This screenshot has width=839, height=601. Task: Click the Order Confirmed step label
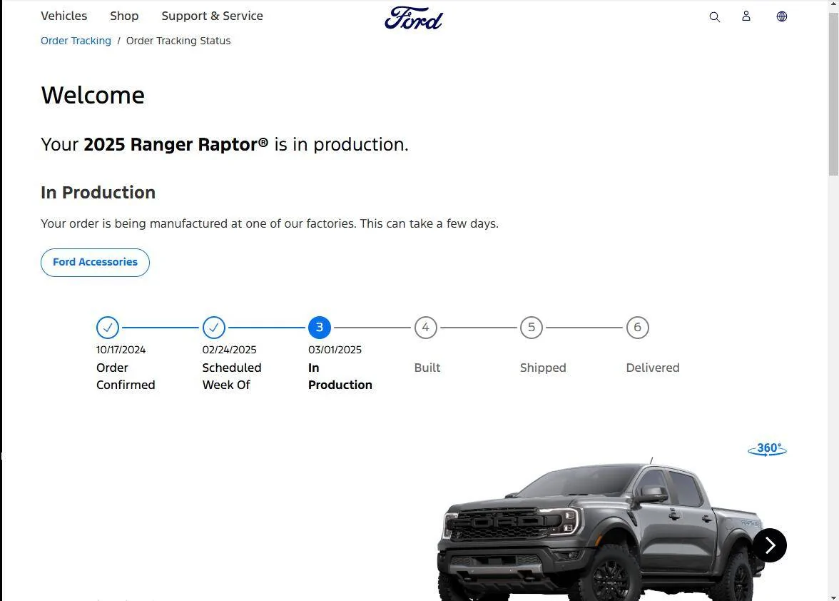coord(126,376)
